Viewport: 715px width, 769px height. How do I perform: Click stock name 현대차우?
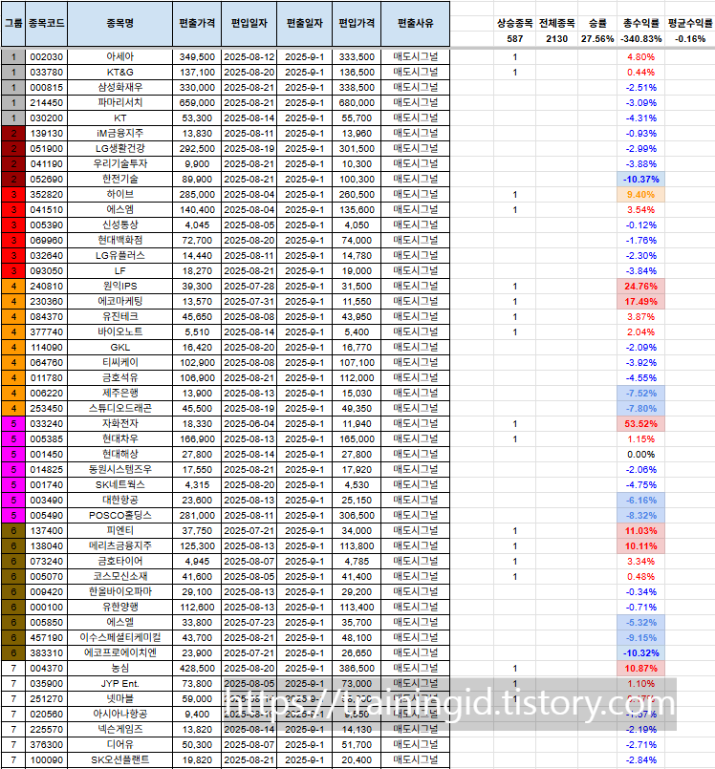(x=119, y=438)
